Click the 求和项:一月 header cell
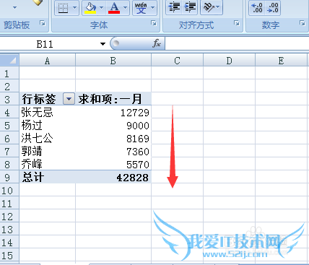 point(113,99)
